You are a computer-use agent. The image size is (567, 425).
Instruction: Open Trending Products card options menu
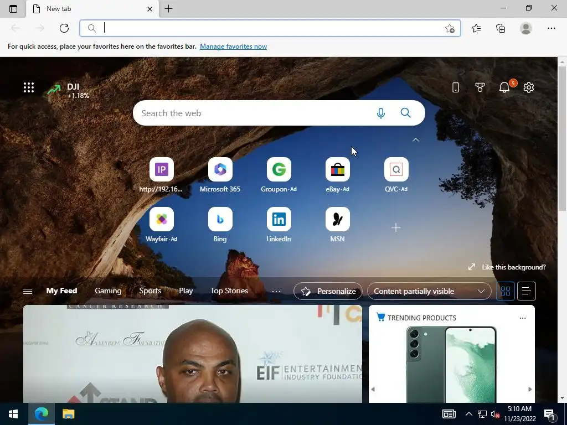click(x=523, y=318)
